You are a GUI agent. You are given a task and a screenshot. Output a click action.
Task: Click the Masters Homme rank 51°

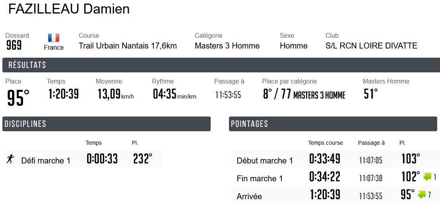[370, 94]
